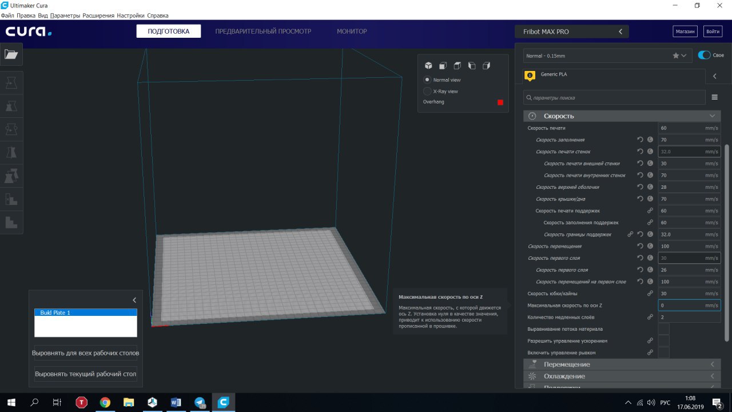Click the Магазин button
732x412 pixels.
685,31
